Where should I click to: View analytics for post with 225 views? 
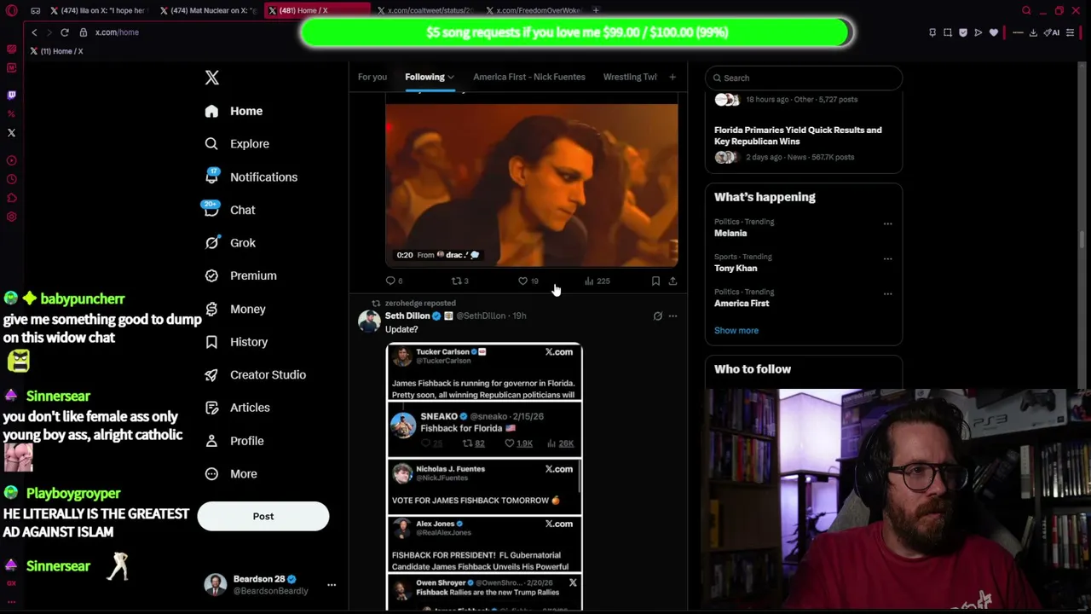click(597, 281)
